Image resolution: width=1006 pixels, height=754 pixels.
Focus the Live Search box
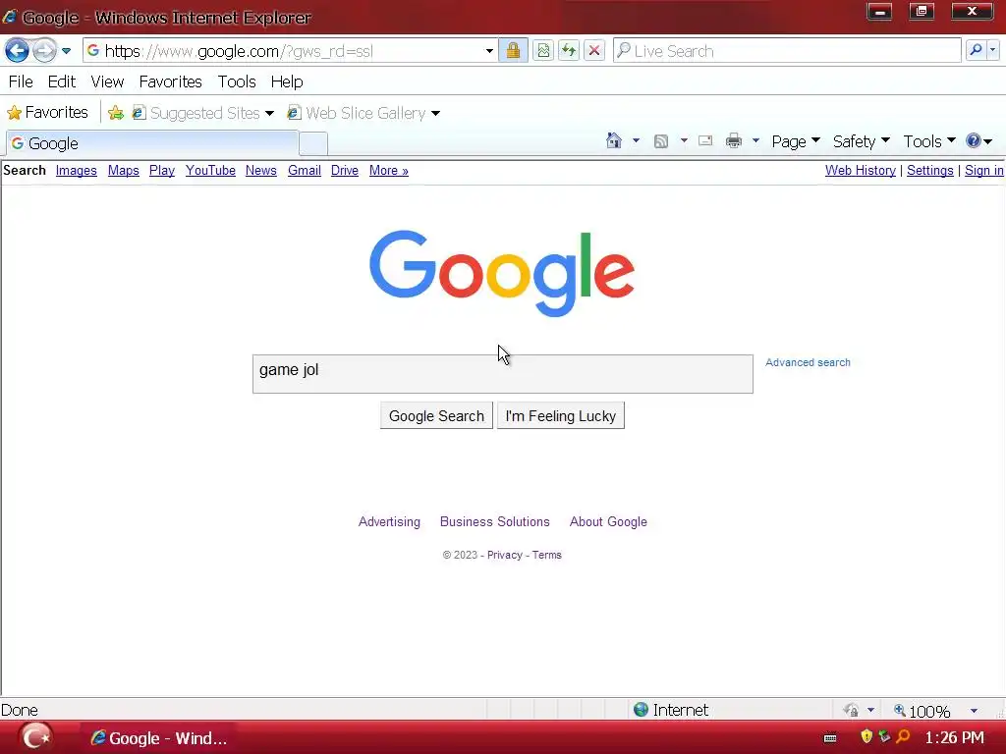point(787,51)
